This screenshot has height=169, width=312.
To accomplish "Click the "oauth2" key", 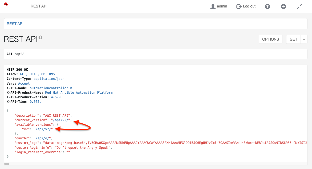I will click(22, 138).
